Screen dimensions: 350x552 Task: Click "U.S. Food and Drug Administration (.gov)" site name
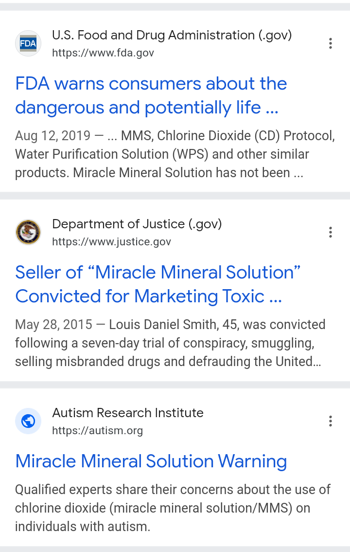coord(172,35)
